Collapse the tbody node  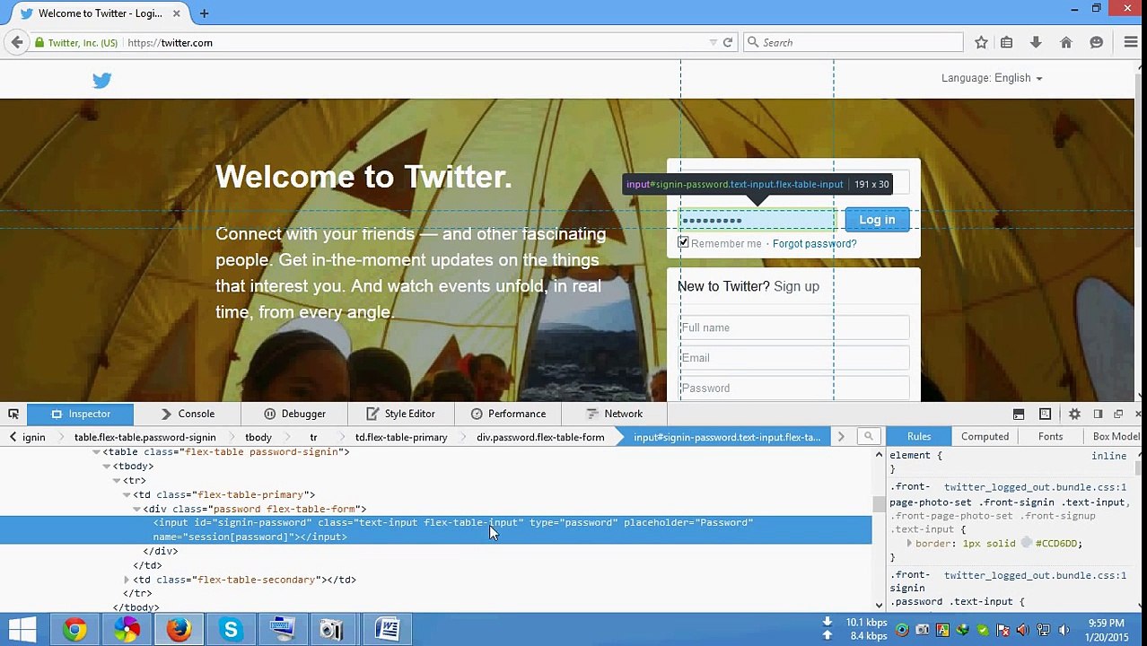106,467
